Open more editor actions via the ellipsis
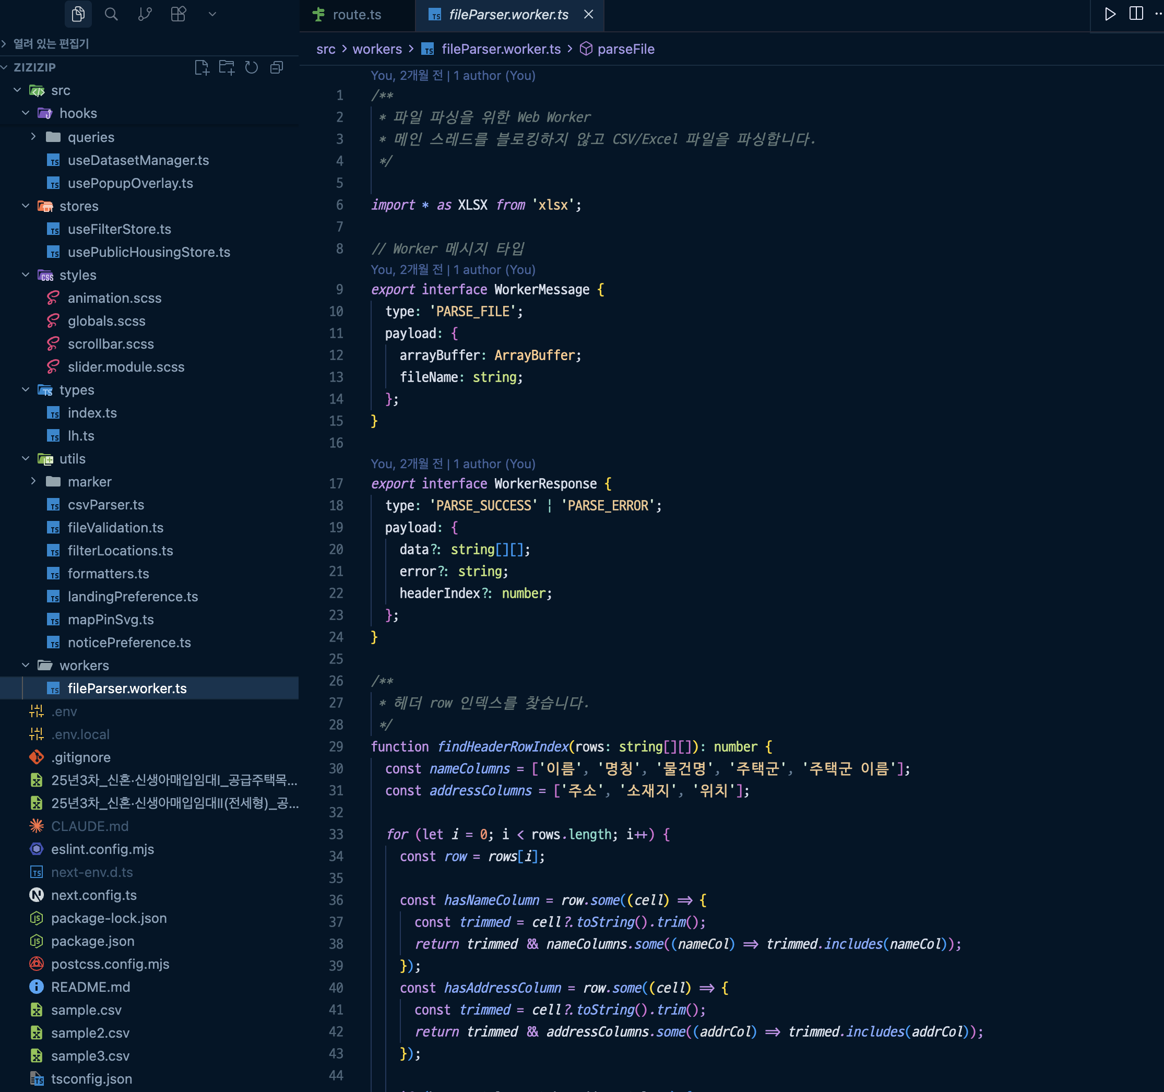The image size is (1164, 1092). point(1158,14)
